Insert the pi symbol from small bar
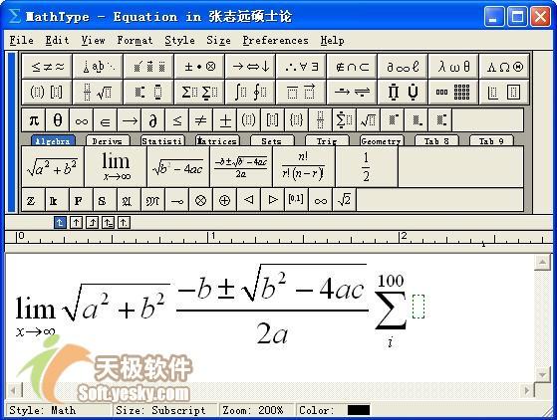The height and width of the screenshot is (420, 557). coord(34,120)
